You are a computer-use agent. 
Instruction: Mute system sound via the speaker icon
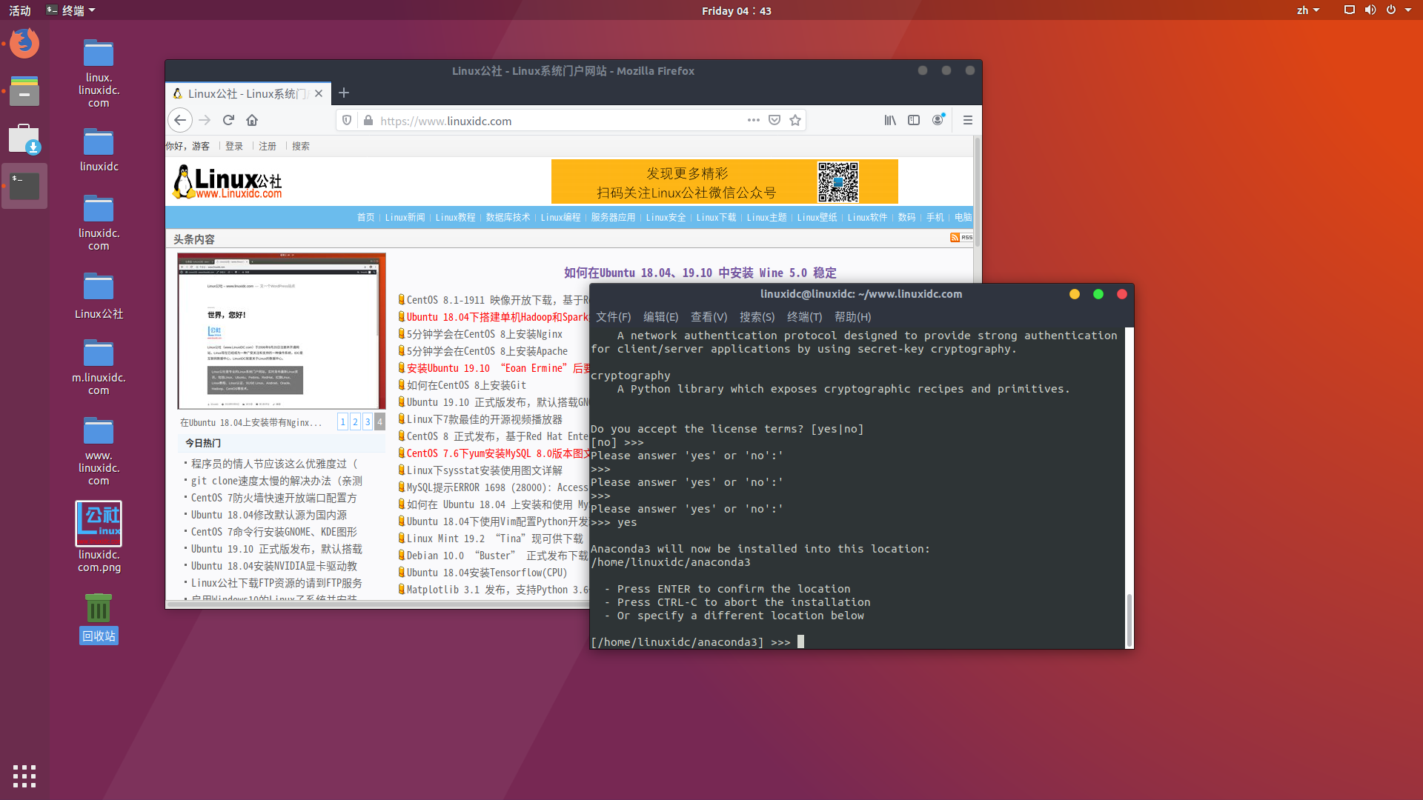pos(1370,10)
